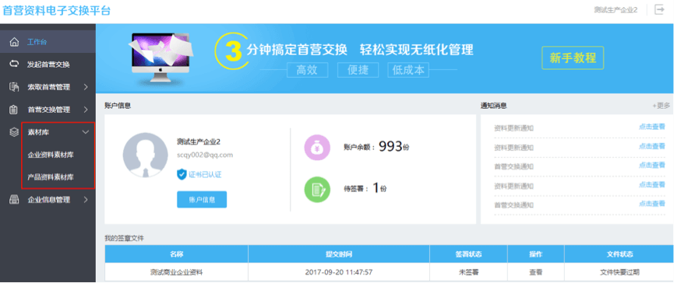This screenshot has width=674, height=283.
Task: Collapse 素材库 chevron
Action: (86, 132)
